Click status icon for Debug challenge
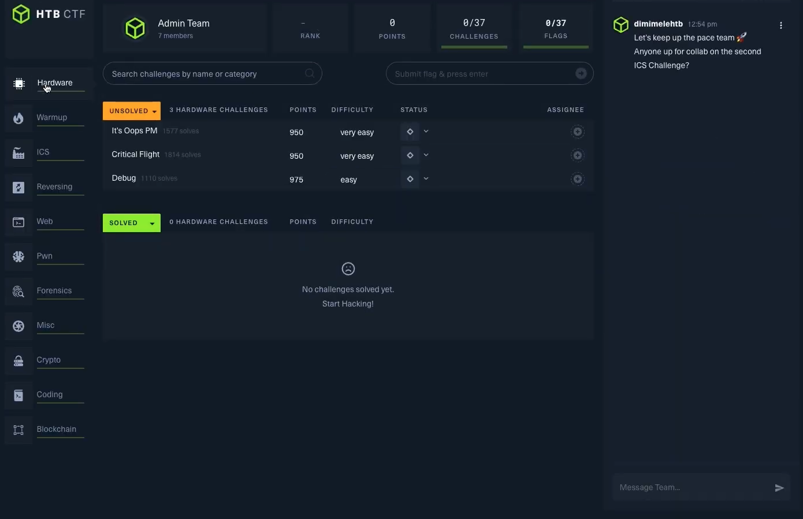 pos(410,179)
